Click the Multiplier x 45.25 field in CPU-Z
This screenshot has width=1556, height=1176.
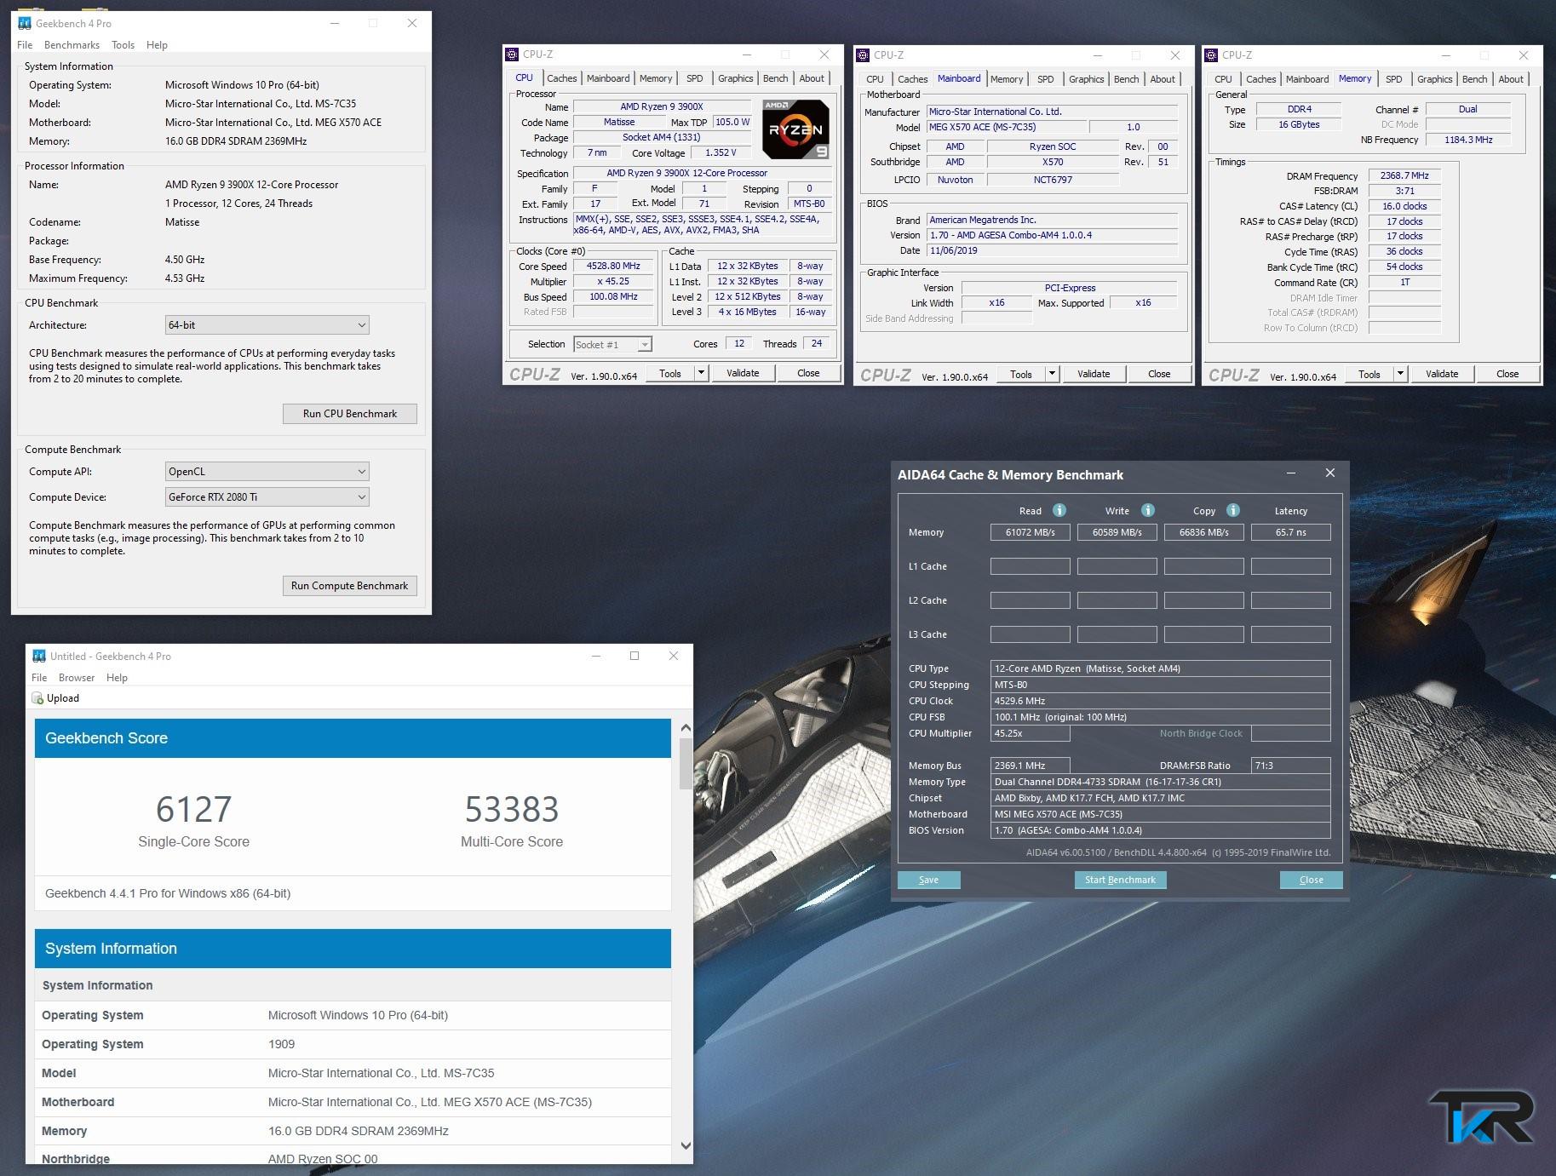(x=613, y=281)
